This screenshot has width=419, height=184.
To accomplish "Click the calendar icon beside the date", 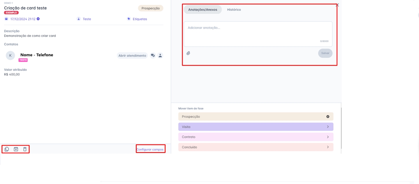I will pos(6,19).
